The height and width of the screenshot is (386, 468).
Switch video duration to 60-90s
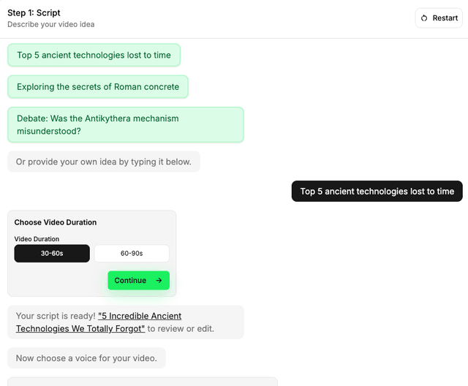[132, 254]
